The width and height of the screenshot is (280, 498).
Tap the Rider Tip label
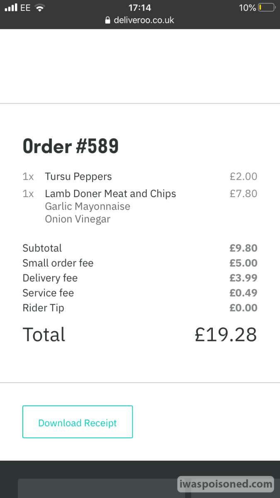click(44, 308)
